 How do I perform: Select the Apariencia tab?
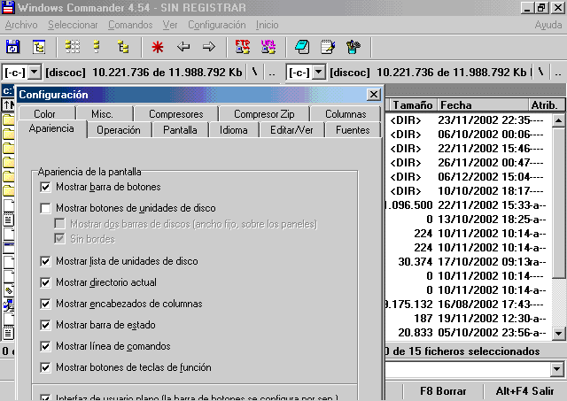(x=51, y=128)
